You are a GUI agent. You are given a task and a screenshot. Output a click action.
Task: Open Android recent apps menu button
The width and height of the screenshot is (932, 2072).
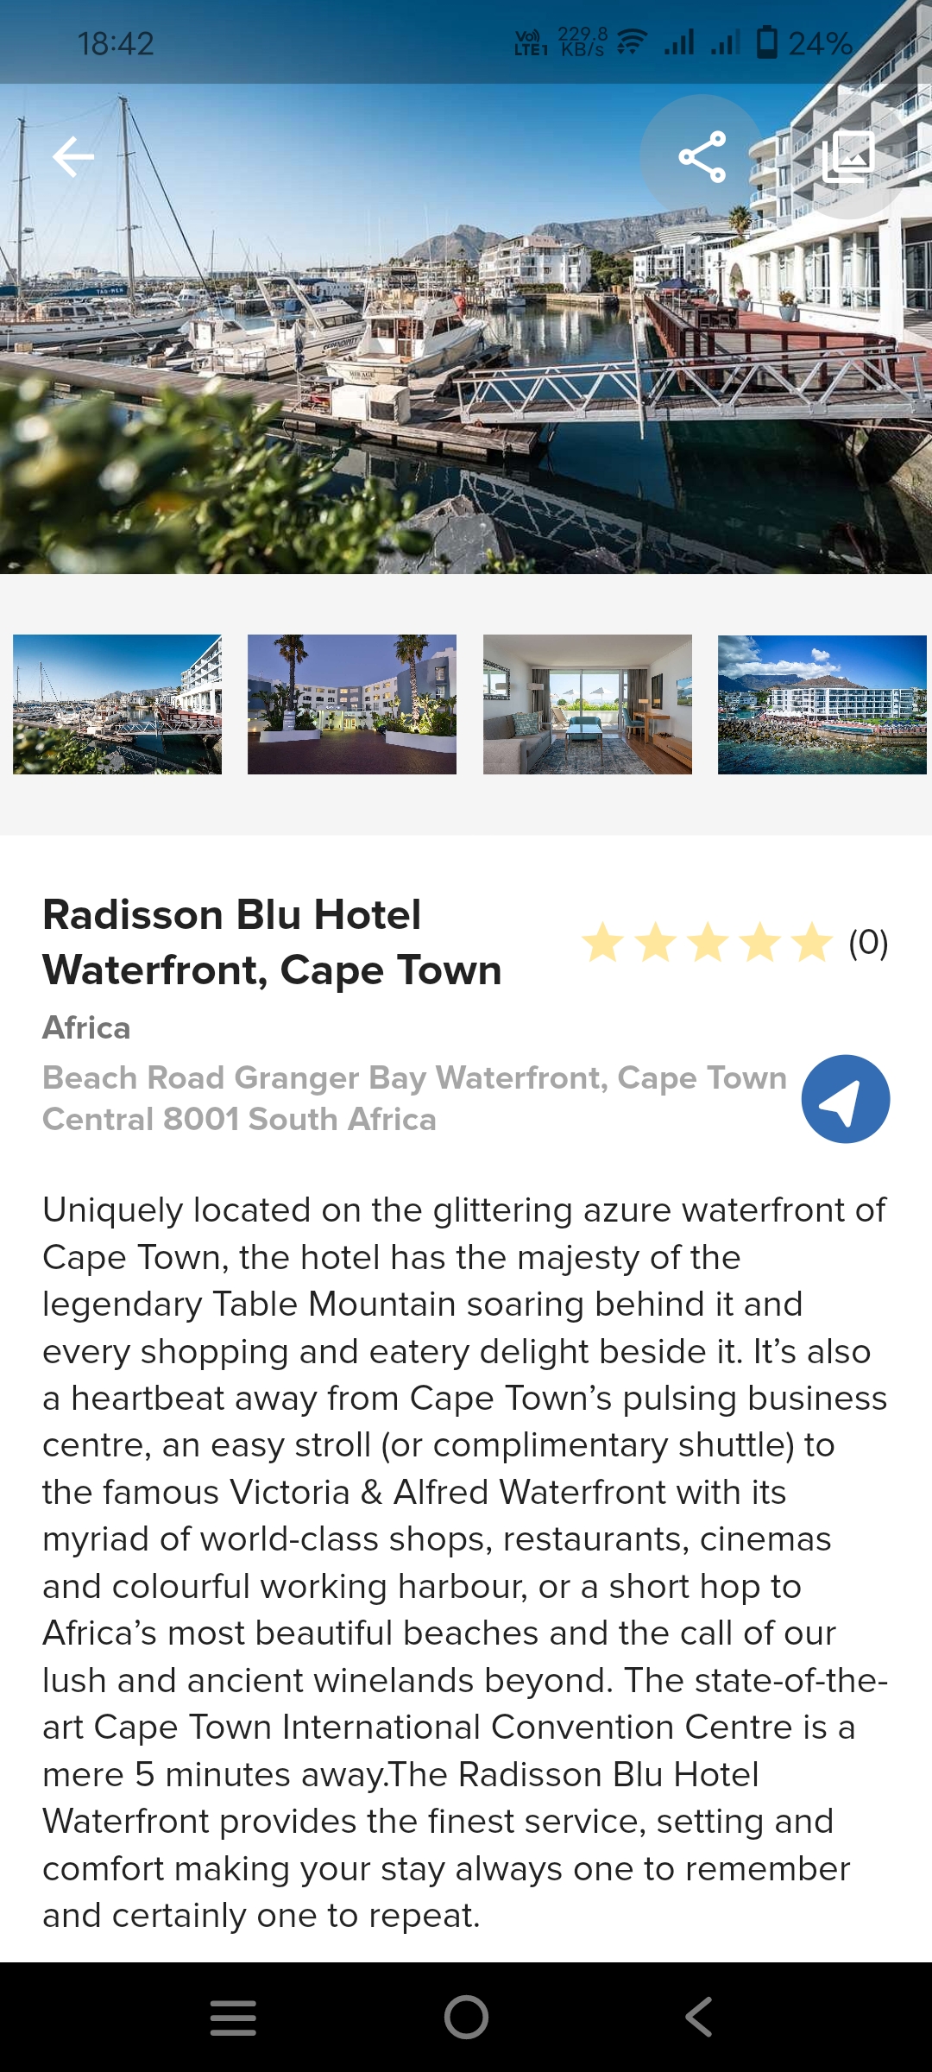[x=233, y=2018]
